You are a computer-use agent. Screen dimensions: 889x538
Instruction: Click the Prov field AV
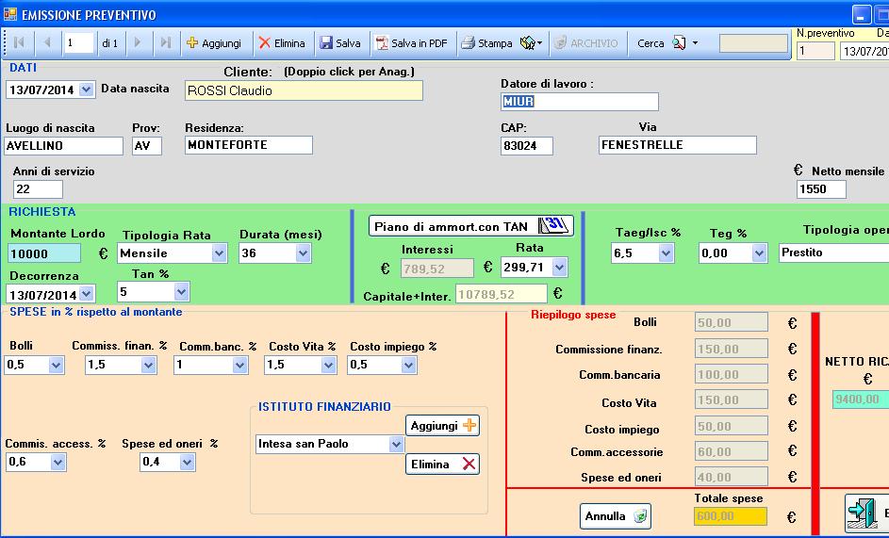click(147, 146)
